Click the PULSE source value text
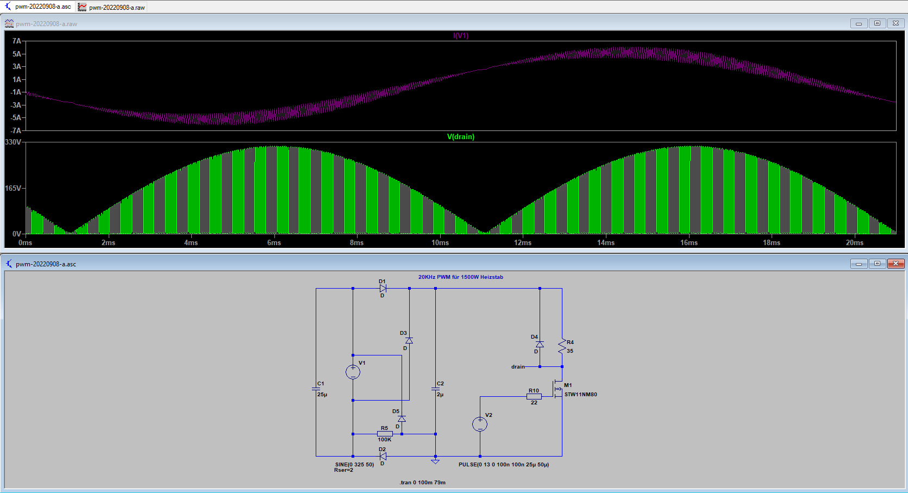 (x=503, y=465)
